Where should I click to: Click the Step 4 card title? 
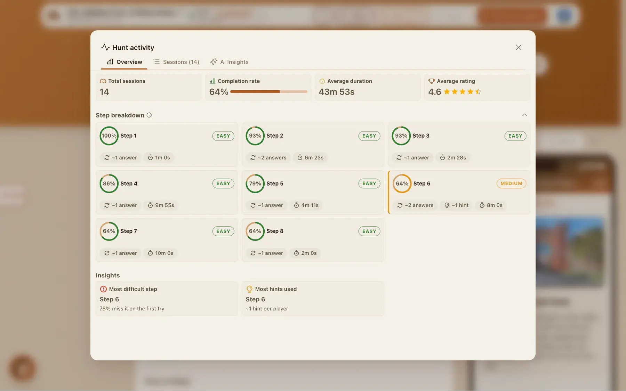(x=129, y=184)
